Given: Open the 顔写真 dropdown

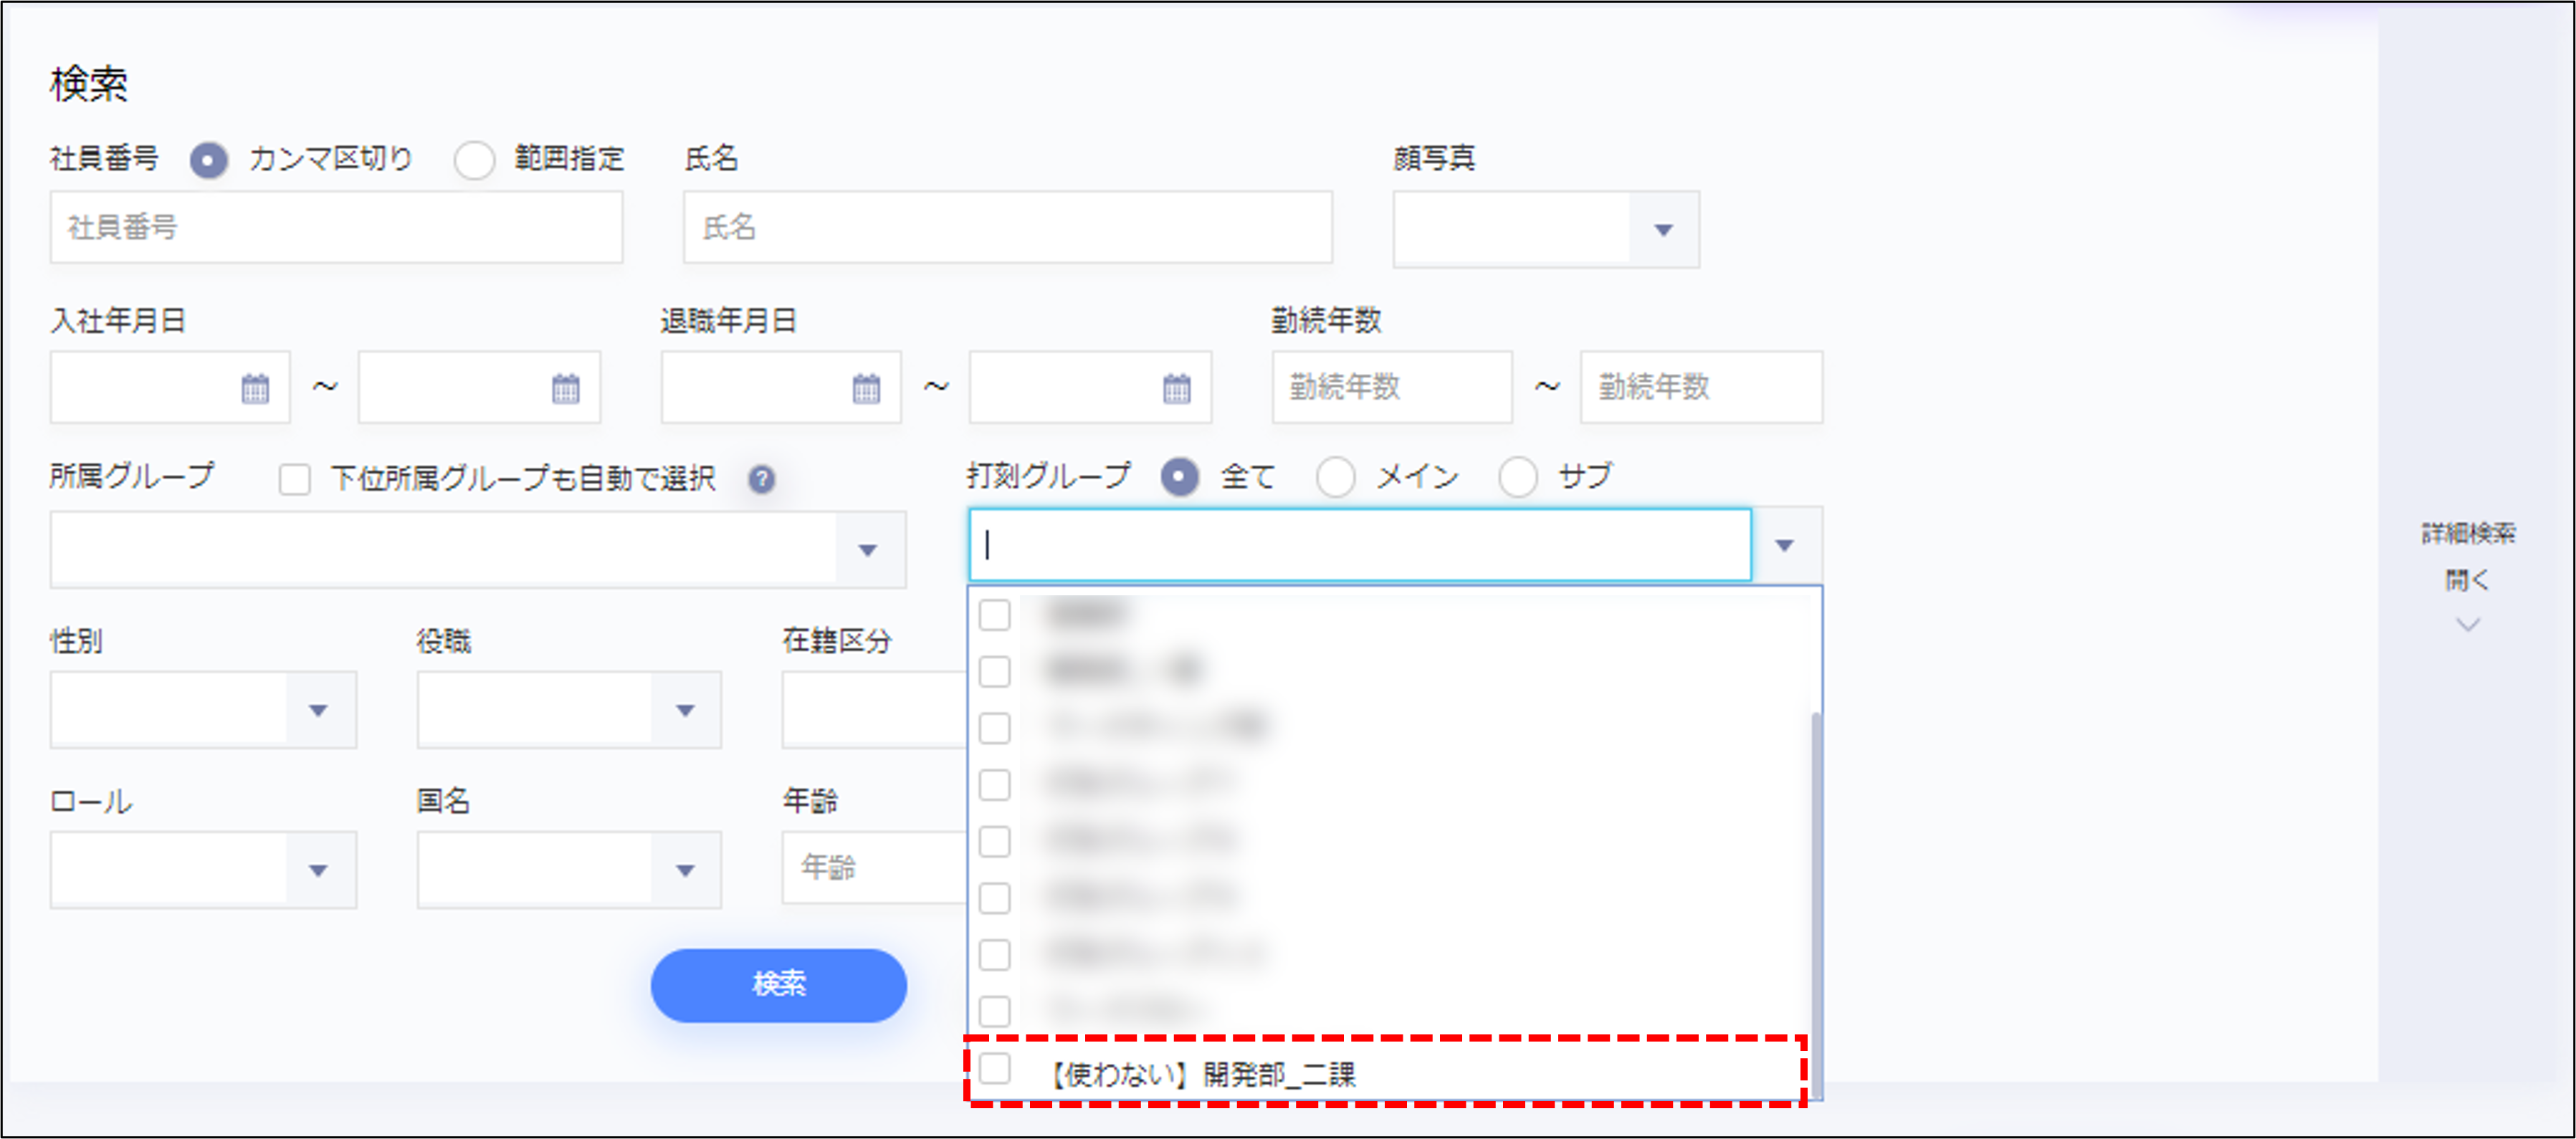Looking at the screenshot, I should pos(1662,230).
